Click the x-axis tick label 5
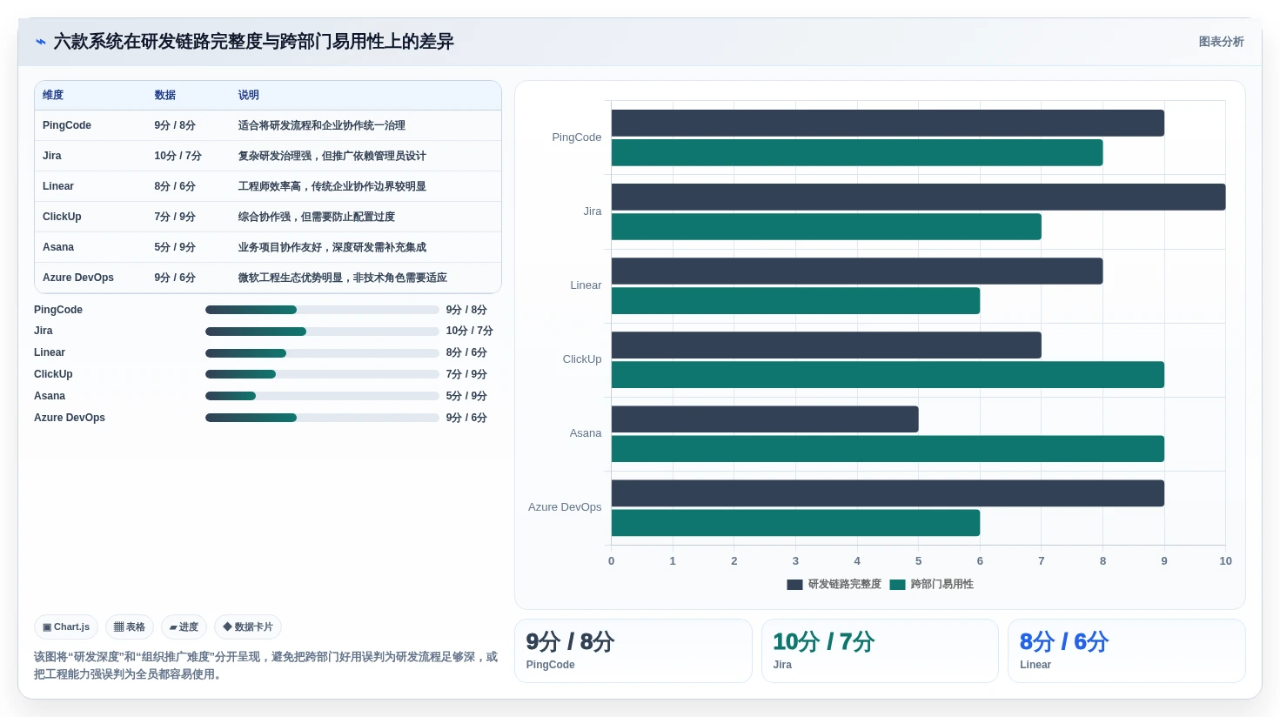The image size is (1280, 717). point(918,561)
